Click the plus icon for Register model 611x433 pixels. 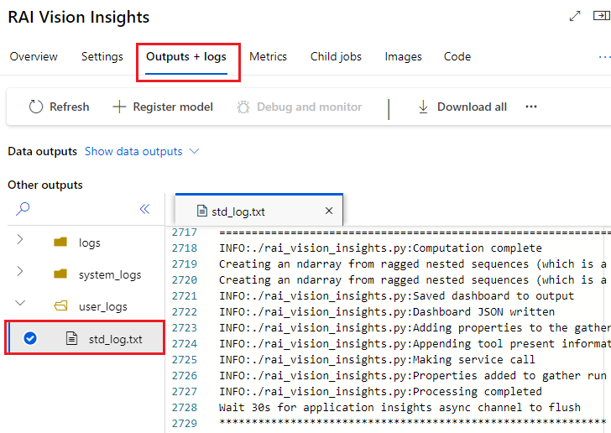pyautogui.click(x=119, y=107)
